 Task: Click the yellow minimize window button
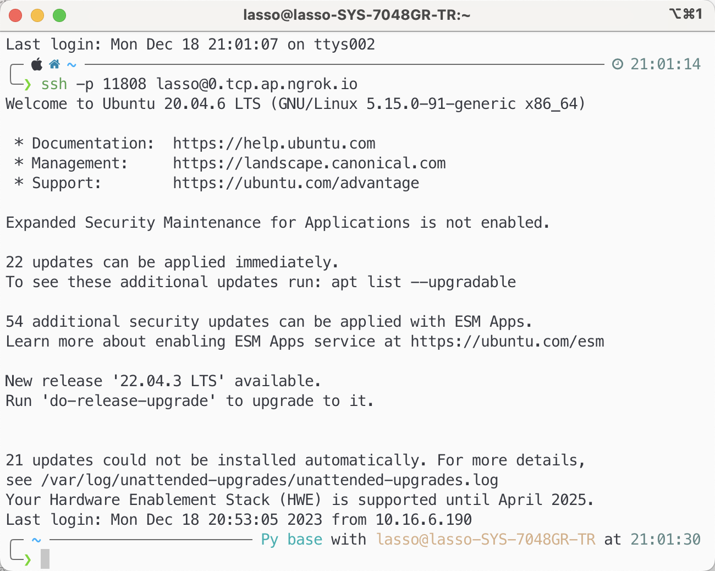point(37,15)
